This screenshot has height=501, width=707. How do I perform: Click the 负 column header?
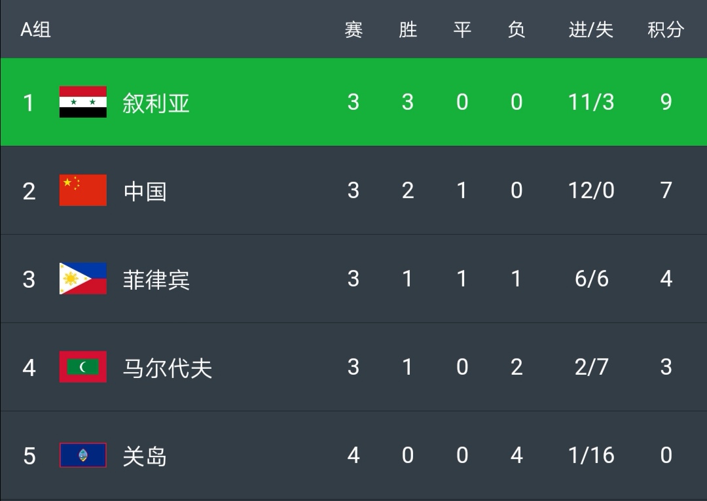[517, 30]
